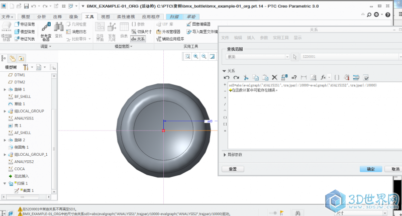Expand the 旋转 1 tree node
The width and height of the screenshot is (402, 216).
tap(5, 89)
